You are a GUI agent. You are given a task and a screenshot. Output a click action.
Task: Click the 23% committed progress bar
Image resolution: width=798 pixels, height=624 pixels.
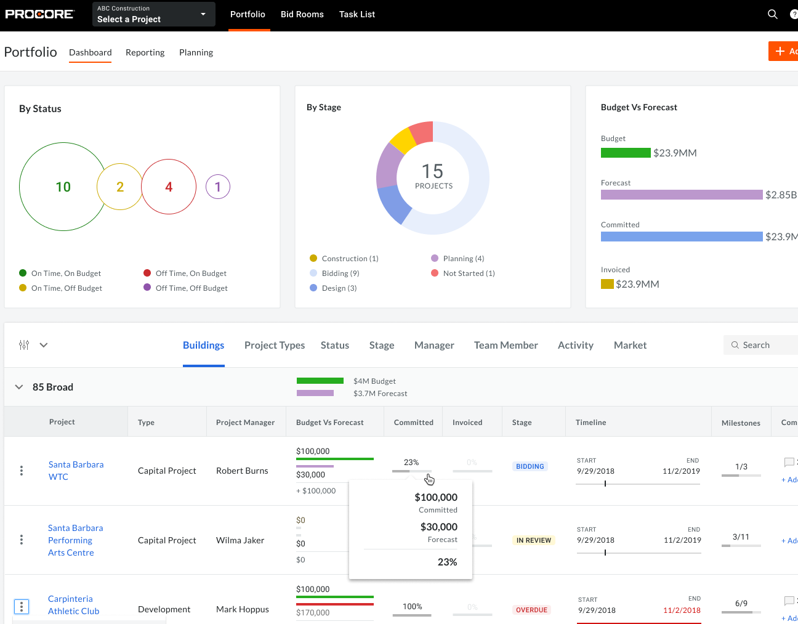[411, 471]
